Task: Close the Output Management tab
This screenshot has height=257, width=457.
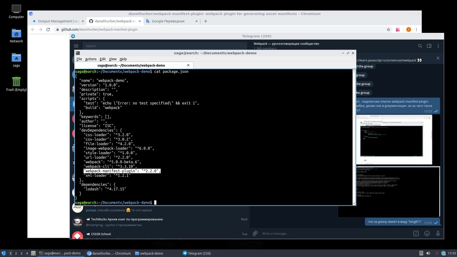Action: pos(83,21)
